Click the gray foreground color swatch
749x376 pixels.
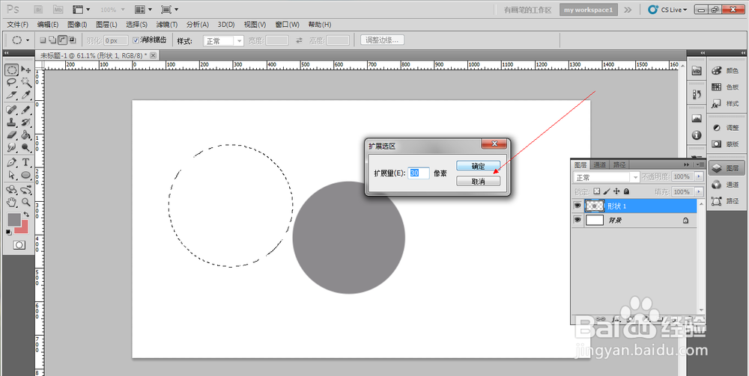tap(13, 221)
